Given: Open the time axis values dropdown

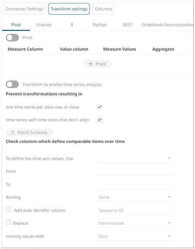Looking at the screenshot, I should click(135, 159).
